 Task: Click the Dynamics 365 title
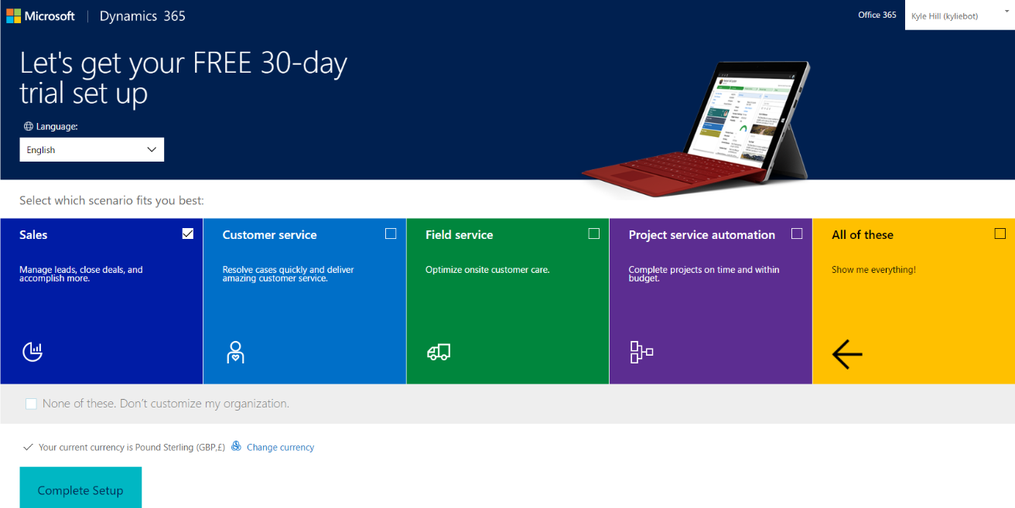point(142,15)
